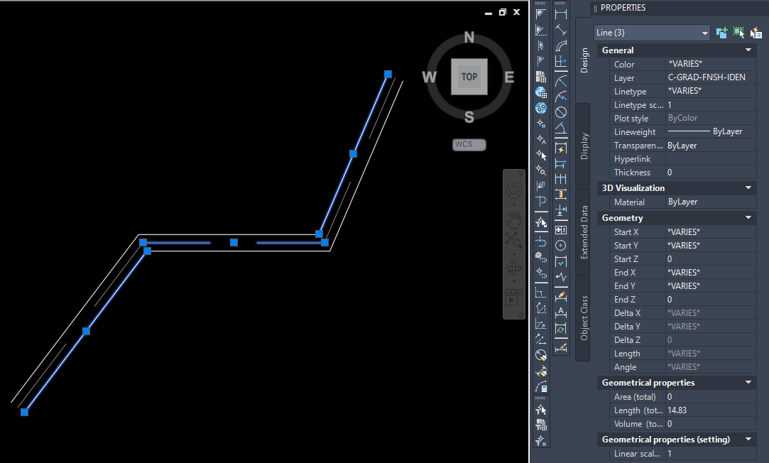Click the curve calculator icon
The image size is (769, 463).
pos(540,386)
